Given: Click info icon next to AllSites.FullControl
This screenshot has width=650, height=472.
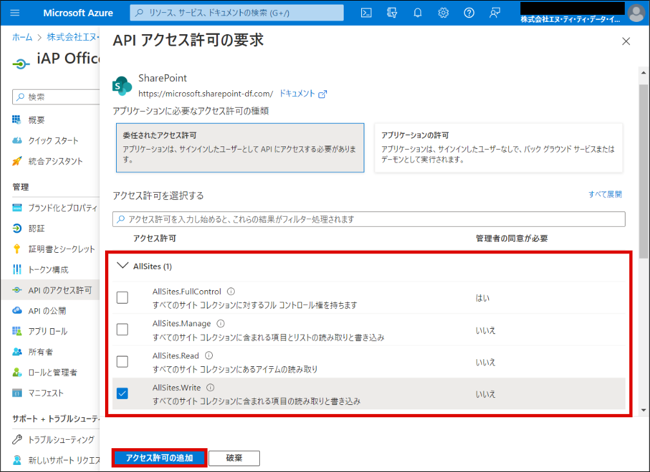Looking at the screenshot, I should click(x=231, y=291).
